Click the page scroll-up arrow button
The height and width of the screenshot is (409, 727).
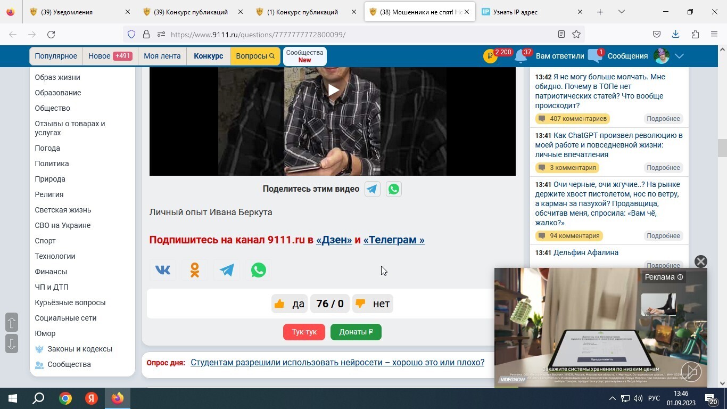[11, 323]
